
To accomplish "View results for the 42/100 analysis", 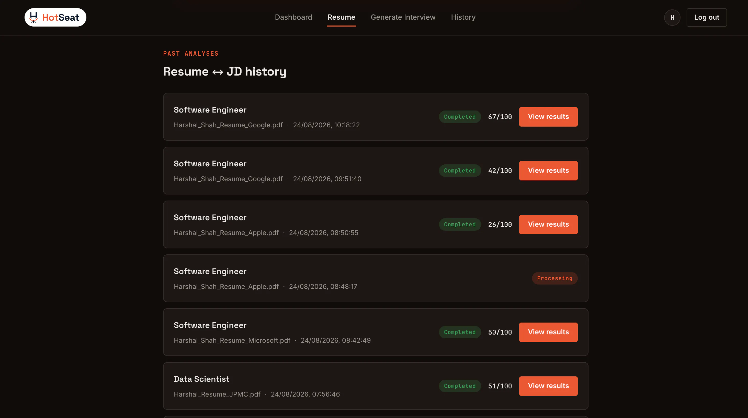I will 548,171.
